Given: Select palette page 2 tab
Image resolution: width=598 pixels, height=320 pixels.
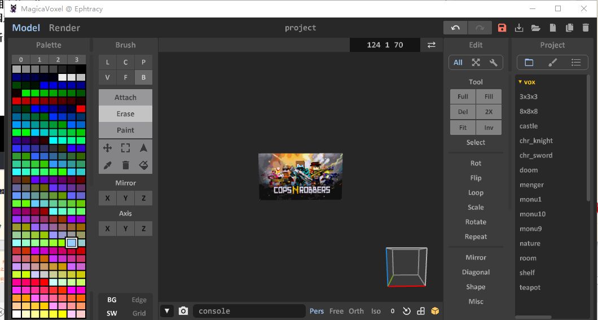Looking at the screenshot, I should [x=58, y=59].
